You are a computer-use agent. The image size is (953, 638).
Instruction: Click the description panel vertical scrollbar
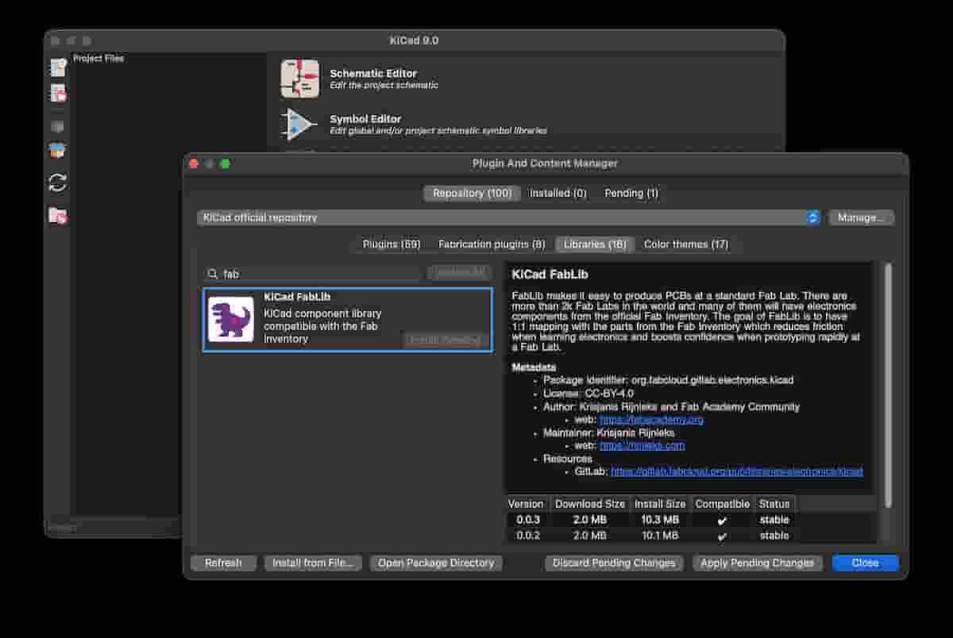point(887,386)
